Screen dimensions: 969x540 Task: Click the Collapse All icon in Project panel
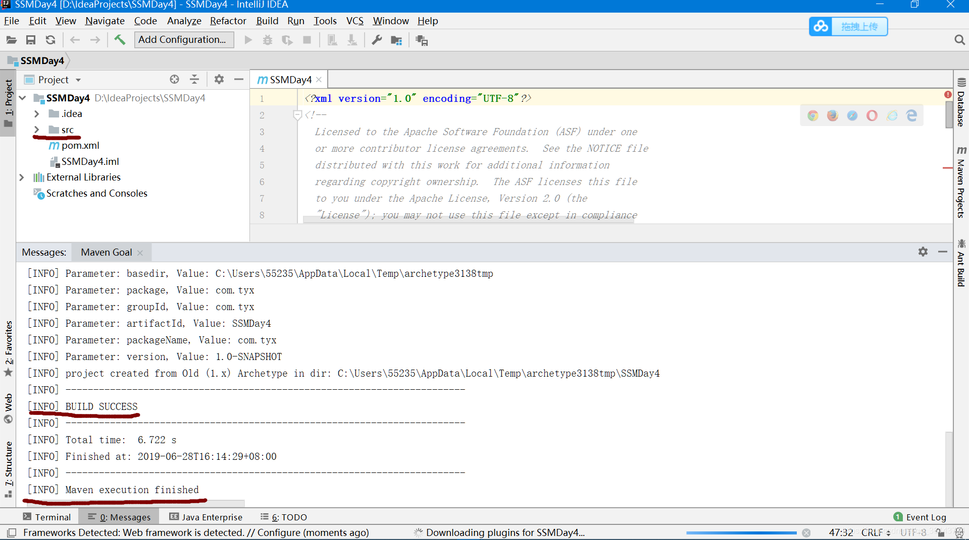[x=194, y=79]
